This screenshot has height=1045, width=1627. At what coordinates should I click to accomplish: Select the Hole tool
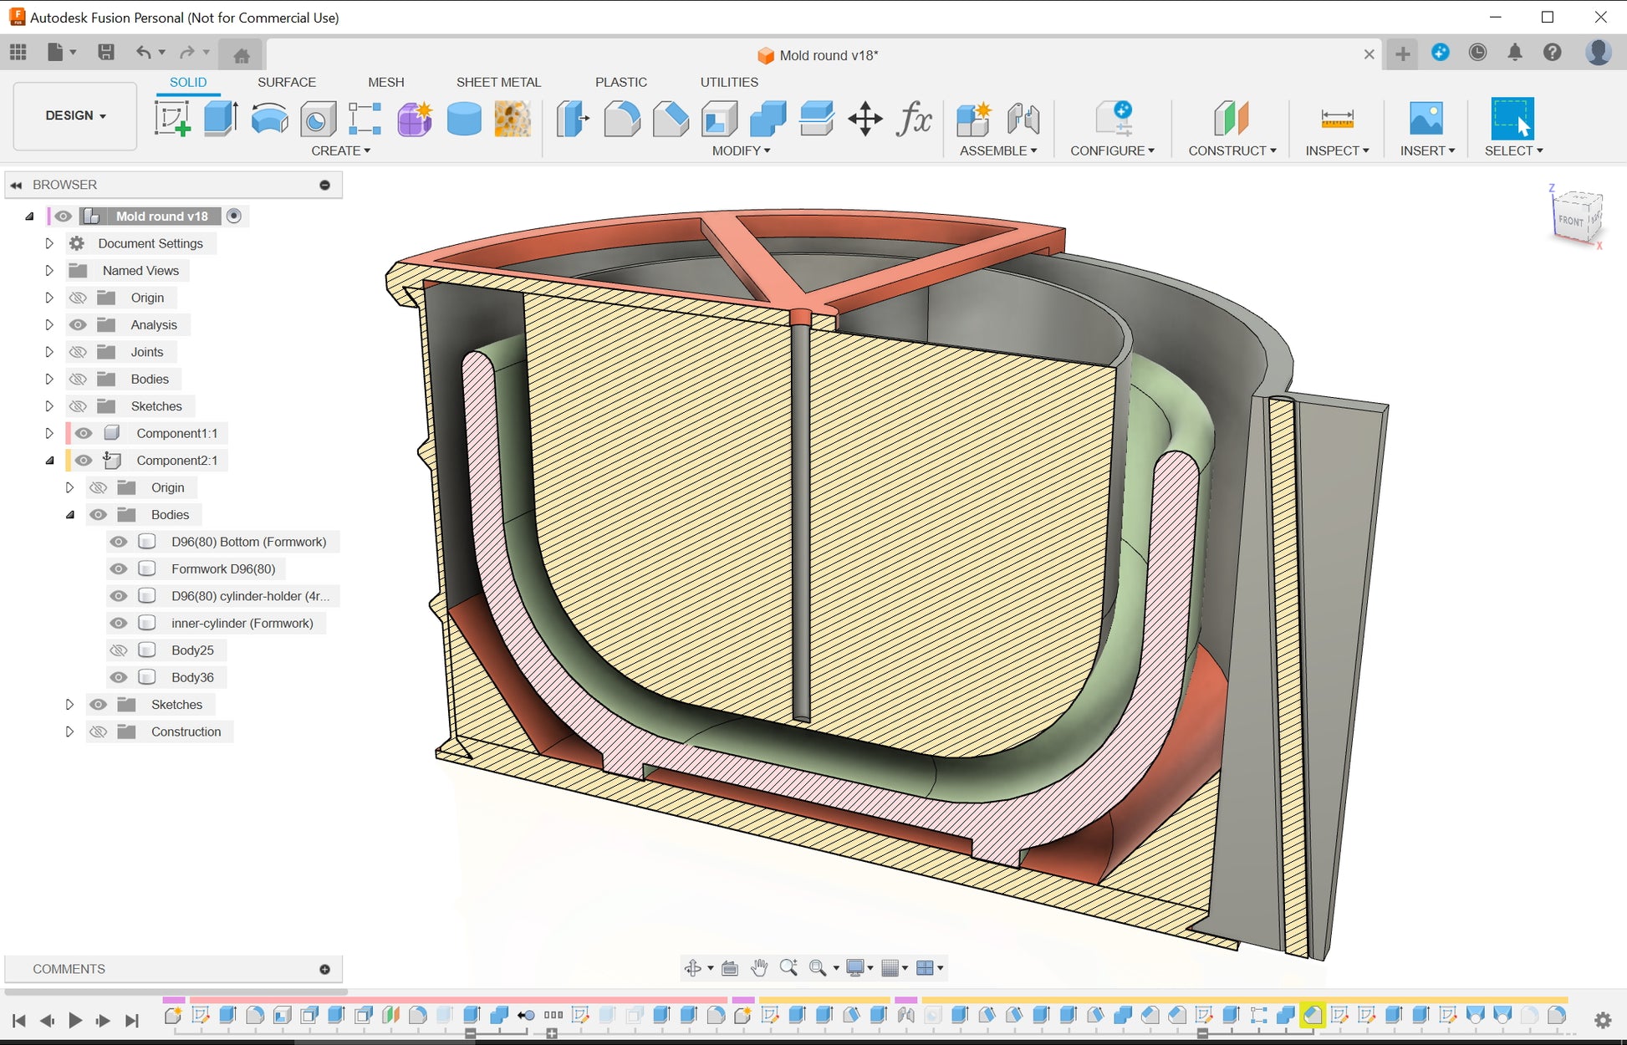[x=318, y=118]
